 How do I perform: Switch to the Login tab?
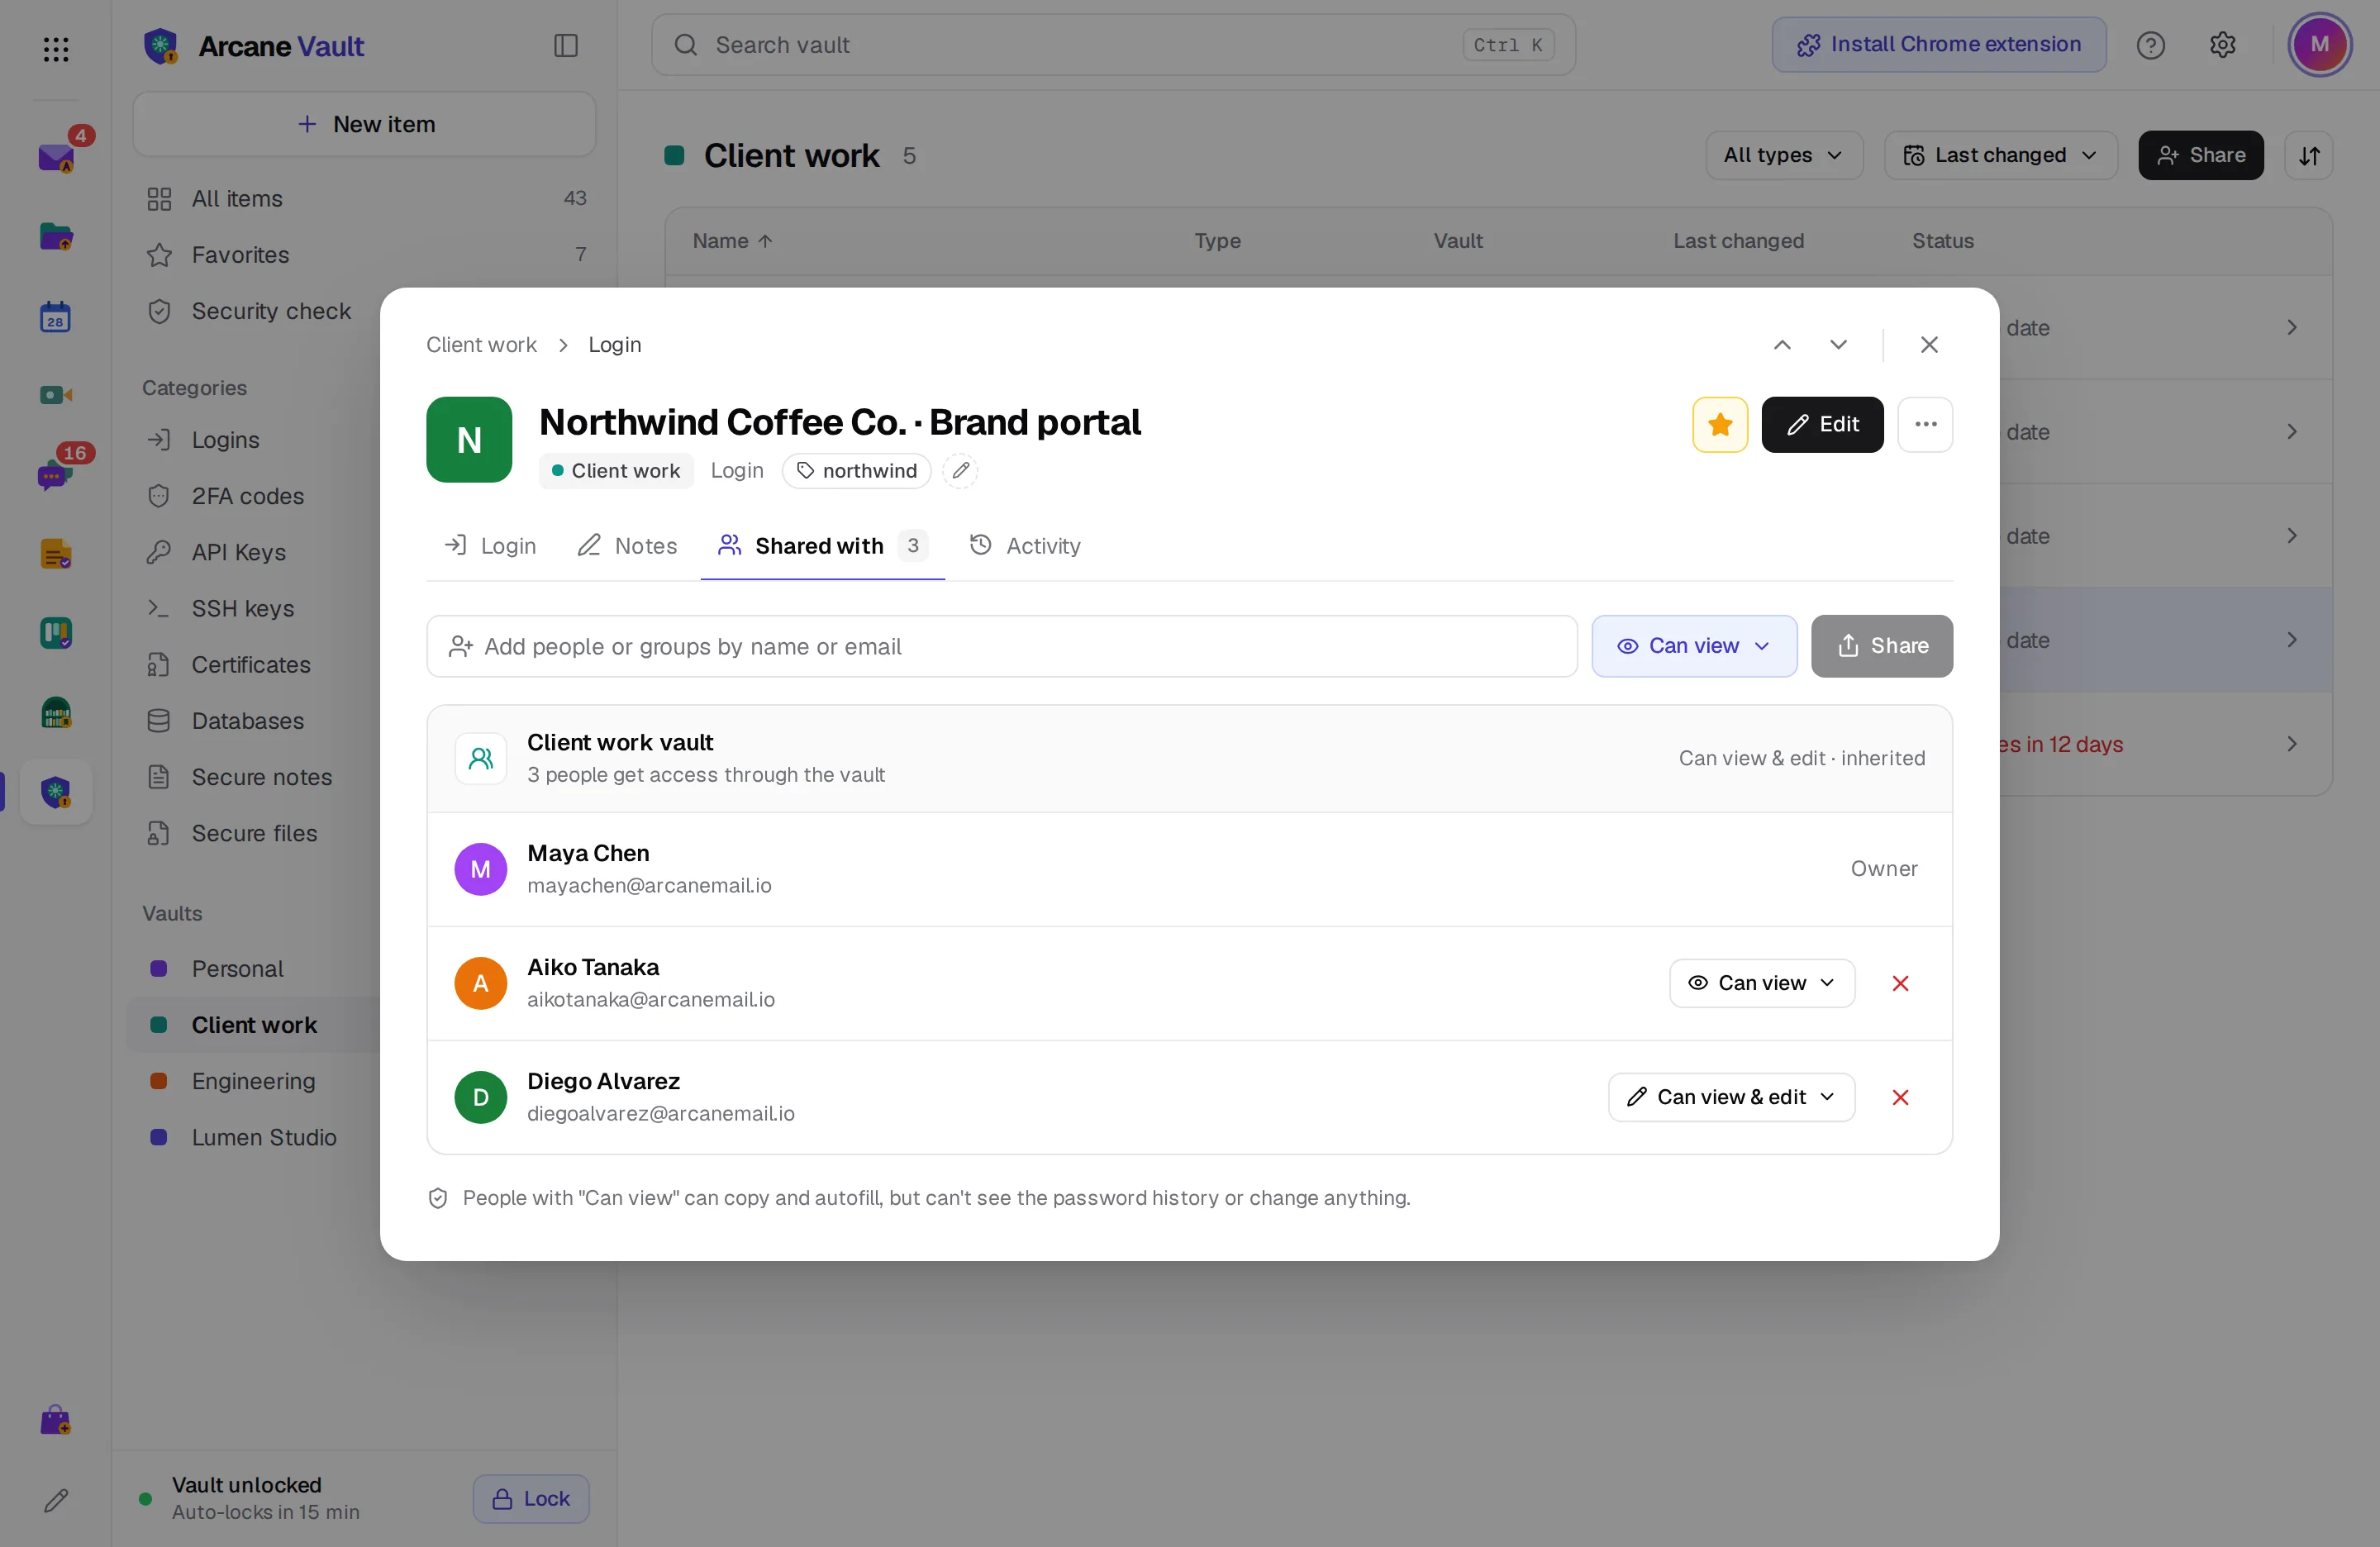click(490, 546)
